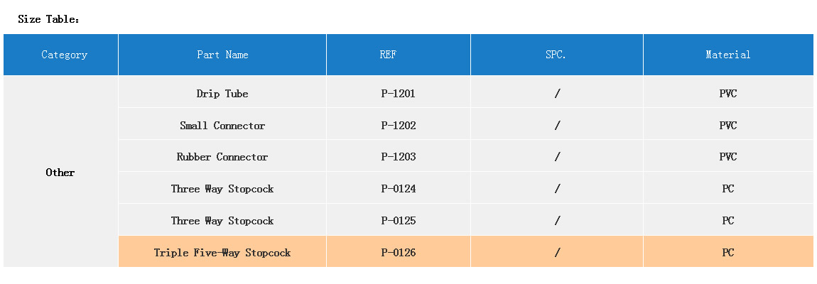Click the Part Name column header
The image size is (817, 284).
pyautogui.click(x=222, y=55)
